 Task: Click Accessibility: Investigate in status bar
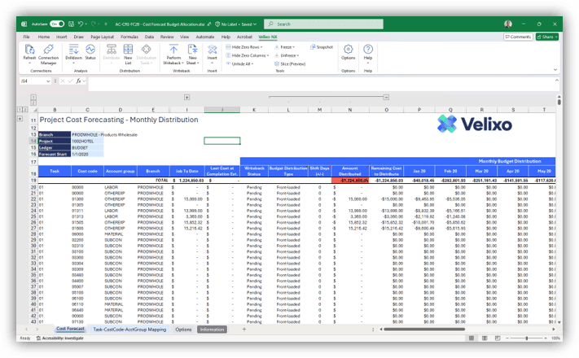59,338
